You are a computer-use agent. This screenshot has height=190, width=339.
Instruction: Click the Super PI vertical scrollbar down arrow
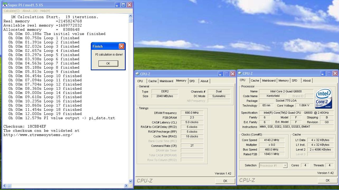(131, 181)
